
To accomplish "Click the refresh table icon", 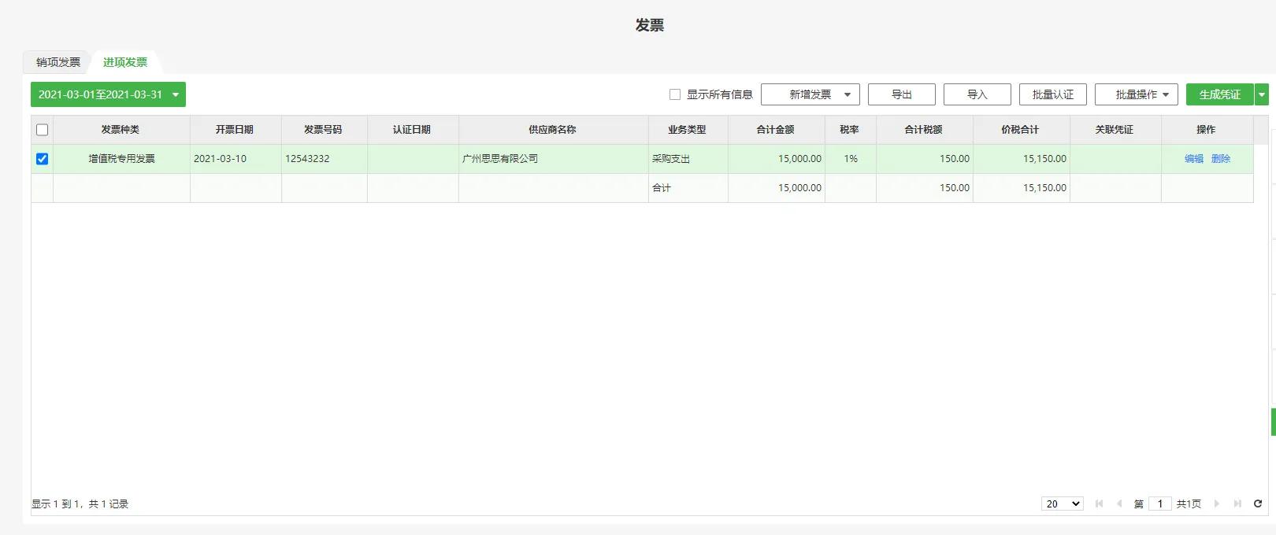I will point(1258,504).
